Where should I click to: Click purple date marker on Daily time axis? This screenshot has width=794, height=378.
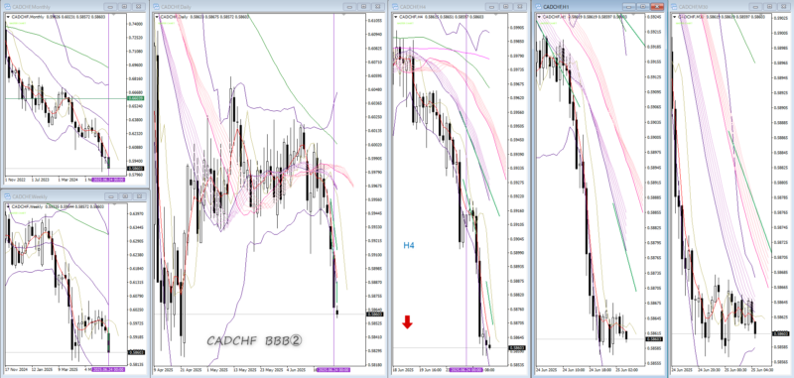tap(334, 370)
